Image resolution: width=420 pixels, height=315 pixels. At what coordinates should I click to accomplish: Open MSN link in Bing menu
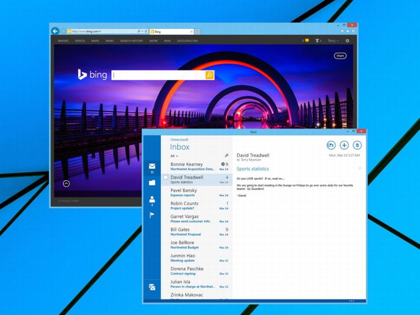[x=167, y=41]
